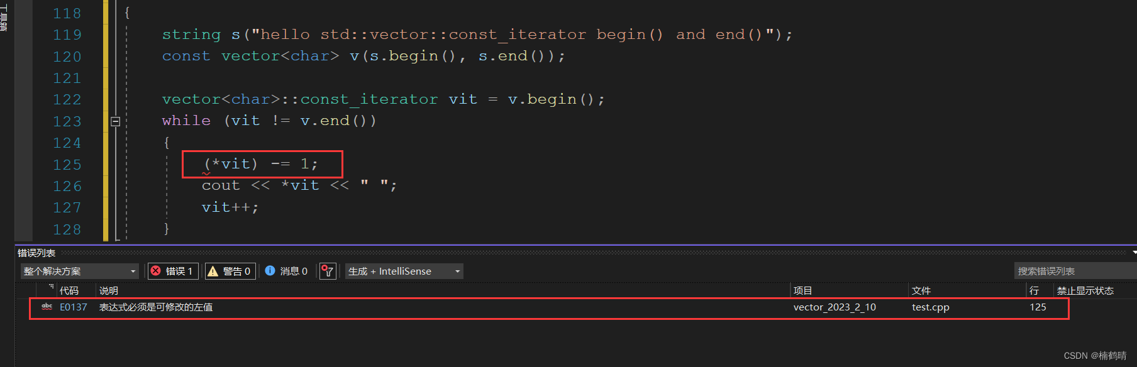The height and width of the screenshot is (367, 1137).
Task: Collapse the while block at line 123
Action: click(116, 121)
